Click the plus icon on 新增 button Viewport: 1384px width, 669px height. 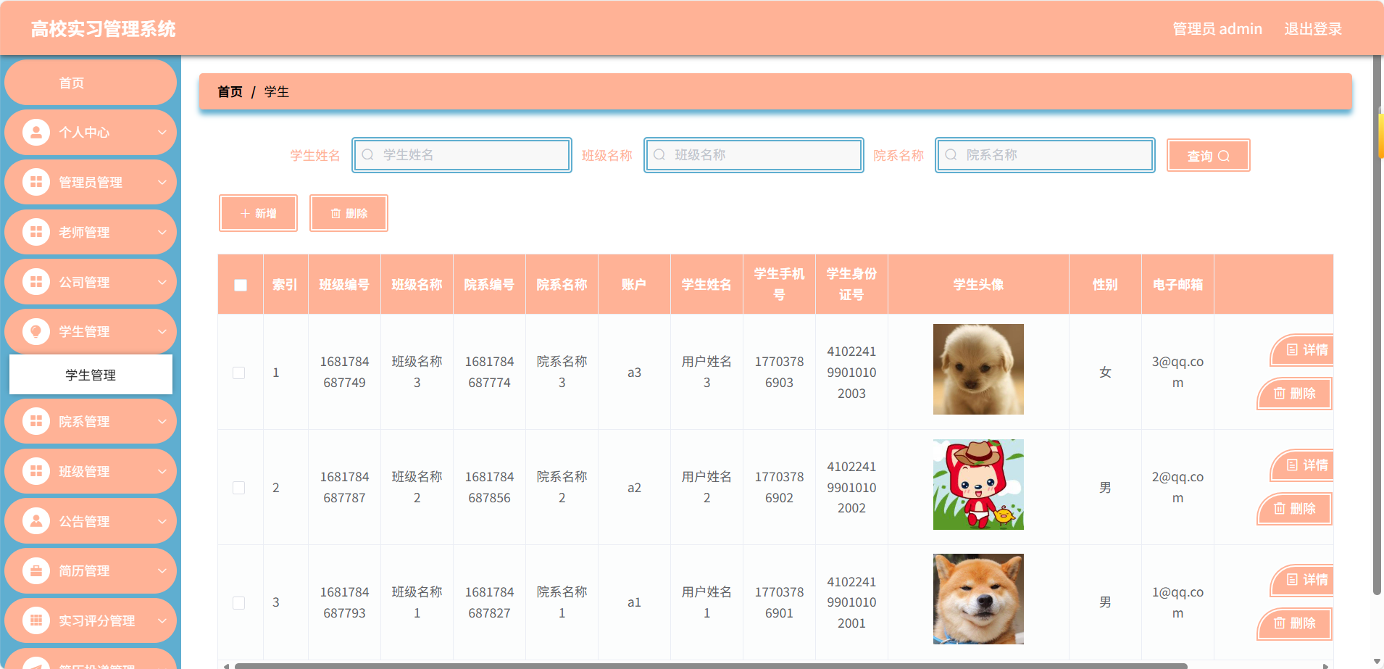[x=245, y=214]
